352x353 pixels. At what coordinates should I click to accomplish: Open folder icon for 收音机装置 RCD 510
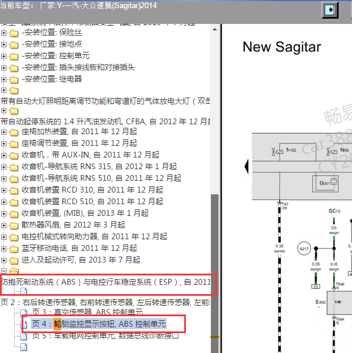point(14,202)
